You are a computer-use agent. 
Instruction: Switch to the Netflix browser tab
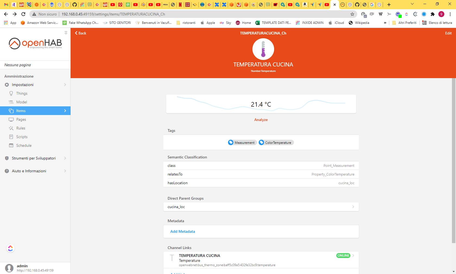(x=180, y=5)
